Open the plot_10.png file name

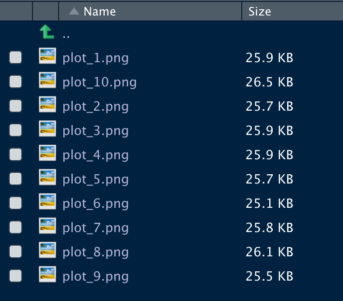[x=99, y=83]
